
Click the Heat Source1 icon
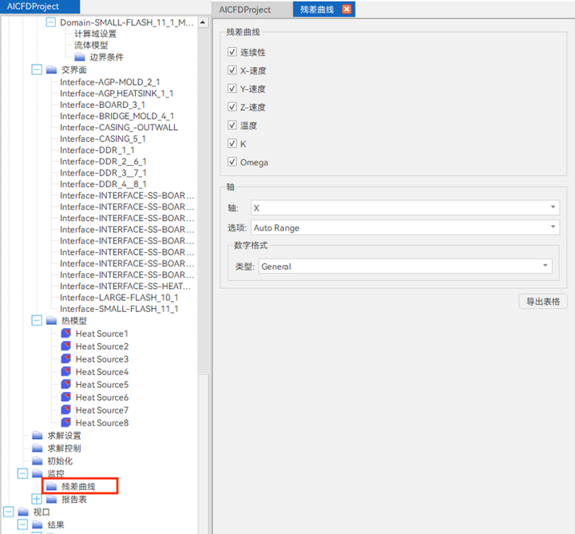pyautogui.click(x=66, y=333)
